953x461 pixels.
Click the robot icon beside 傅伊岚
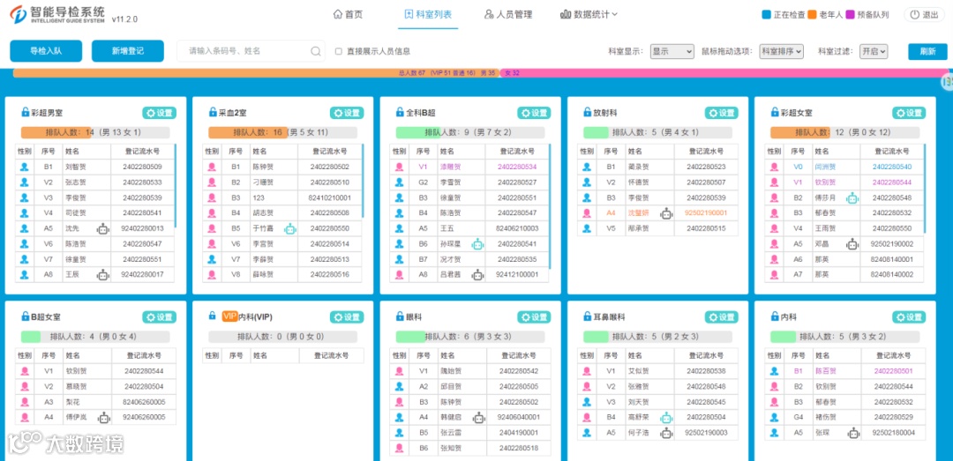pyautogui.click(x=104, y=417)
